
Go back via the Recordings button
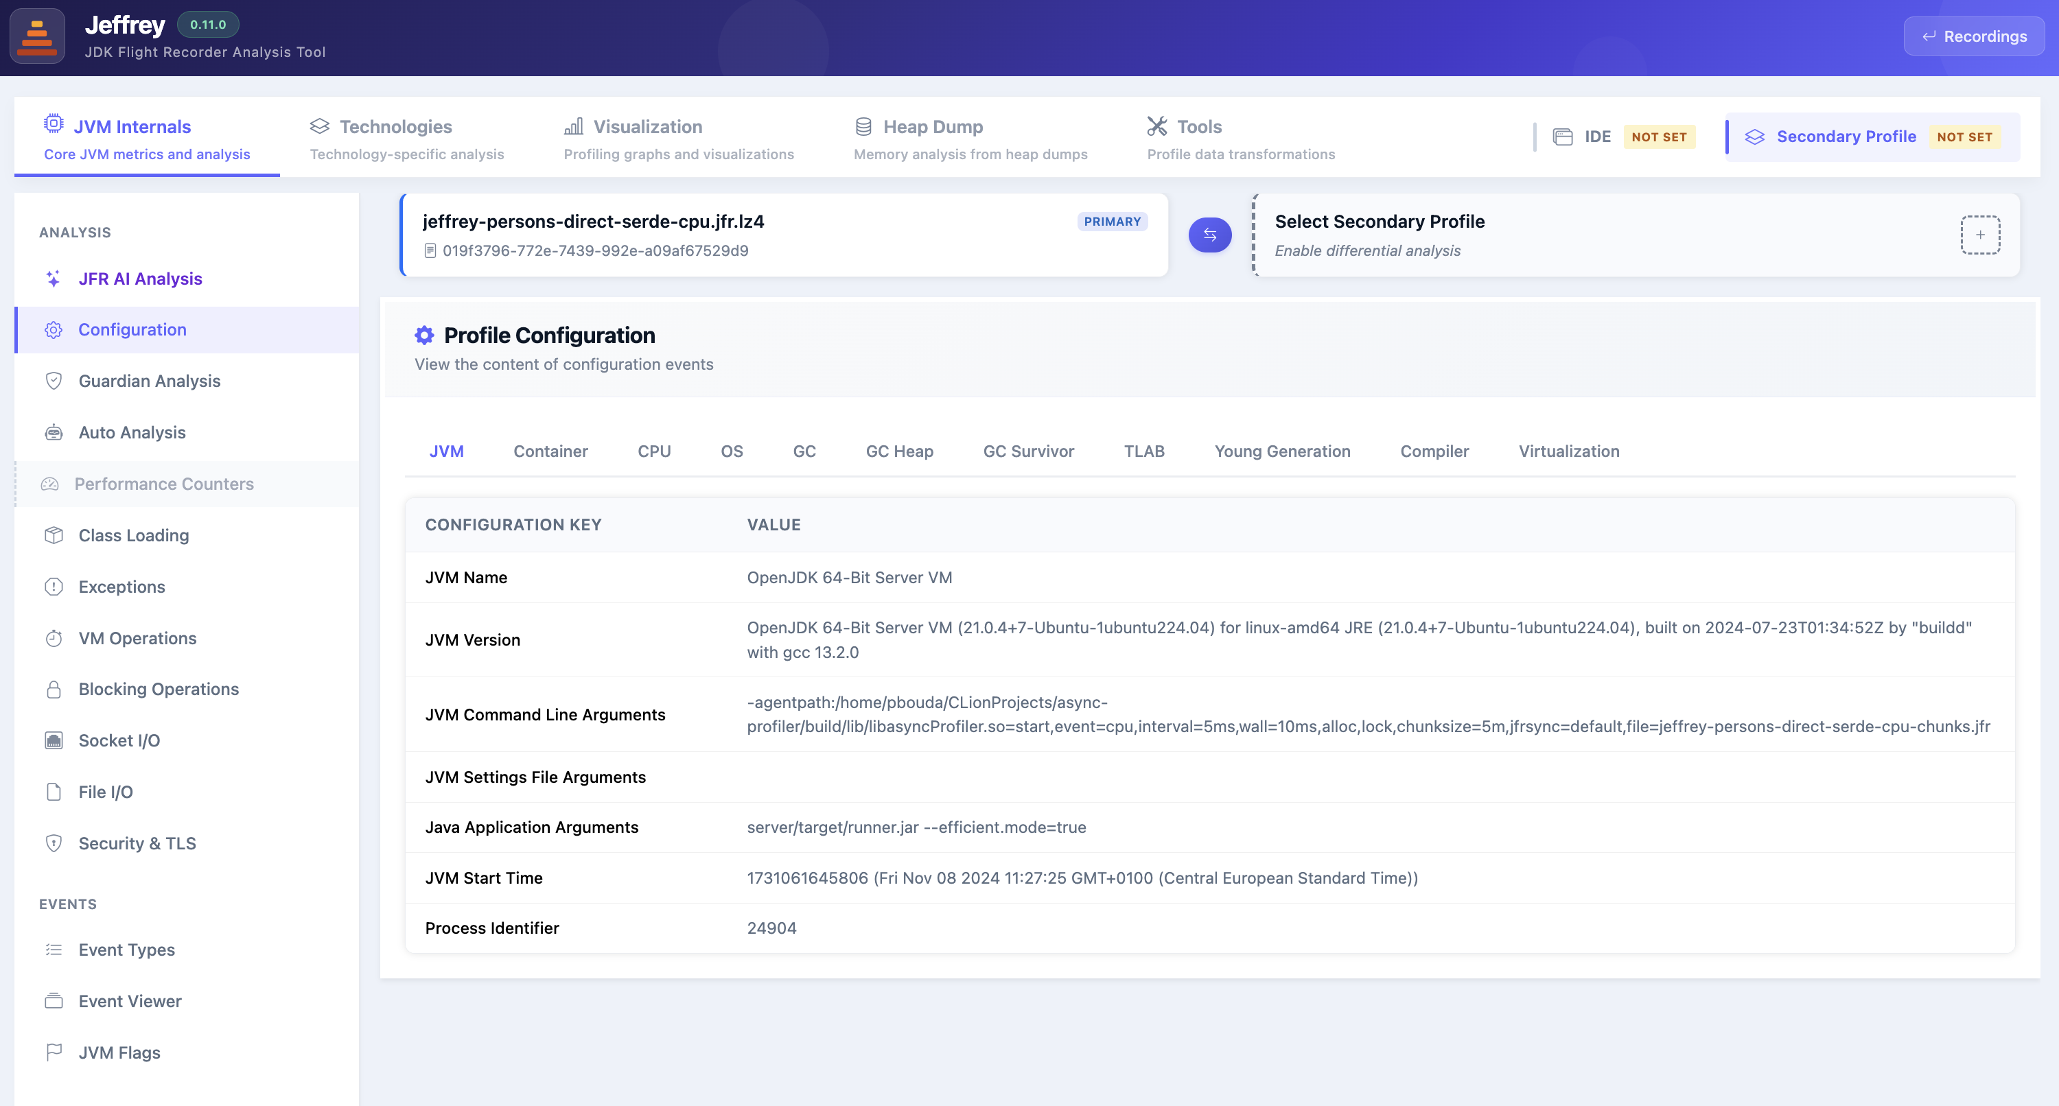click(1973, 37)
